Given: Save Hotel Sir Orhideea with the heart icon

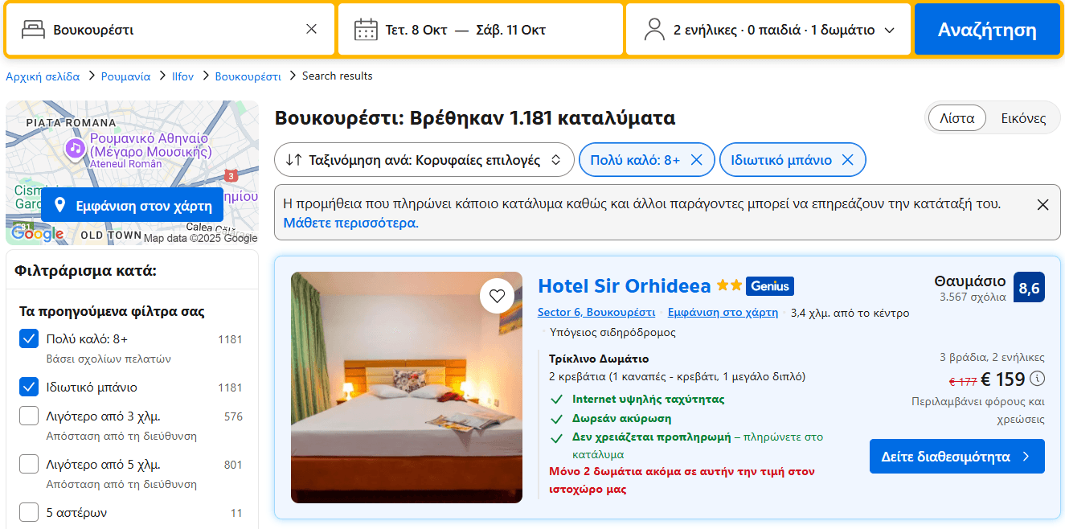Looking at the screenshot, I should click(x=497, y=296).
